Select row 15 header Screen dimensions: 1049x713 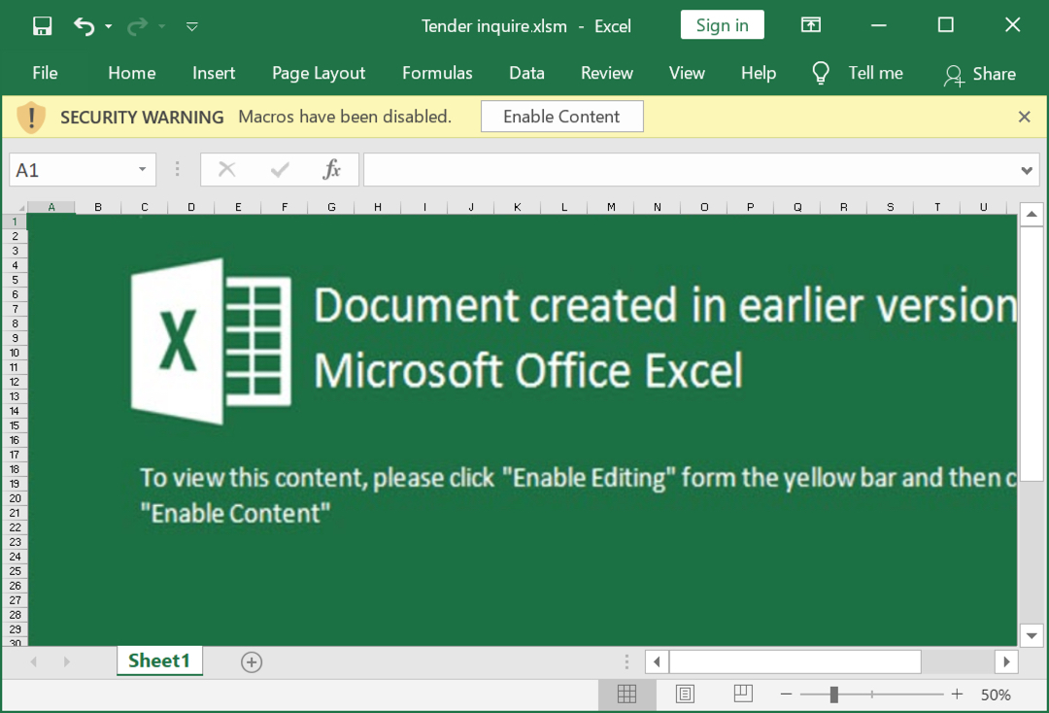click(x=15, y=425)
